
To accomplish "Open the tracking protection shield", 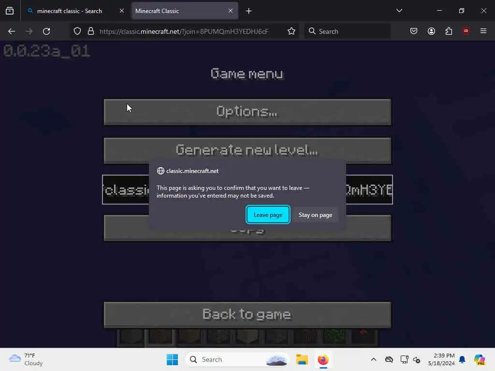I will click(x=77, y=31).
